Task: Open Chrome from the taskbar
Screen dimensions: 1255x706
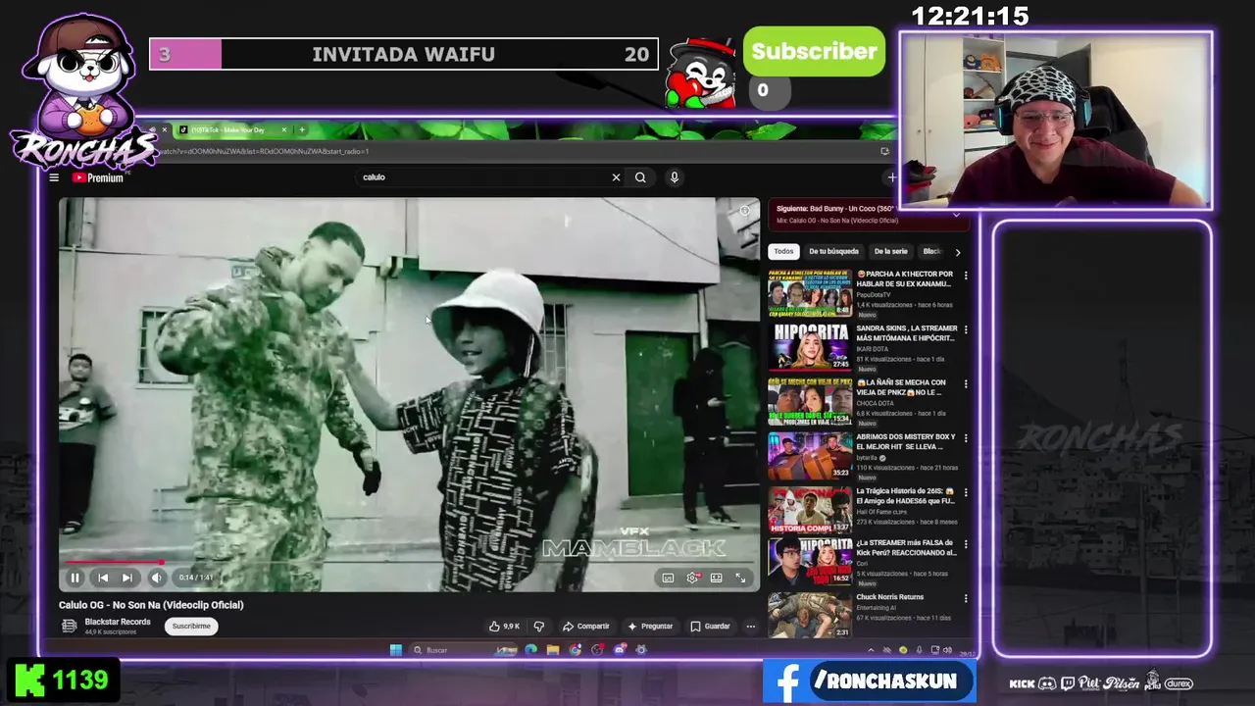Action: (576, 650)
